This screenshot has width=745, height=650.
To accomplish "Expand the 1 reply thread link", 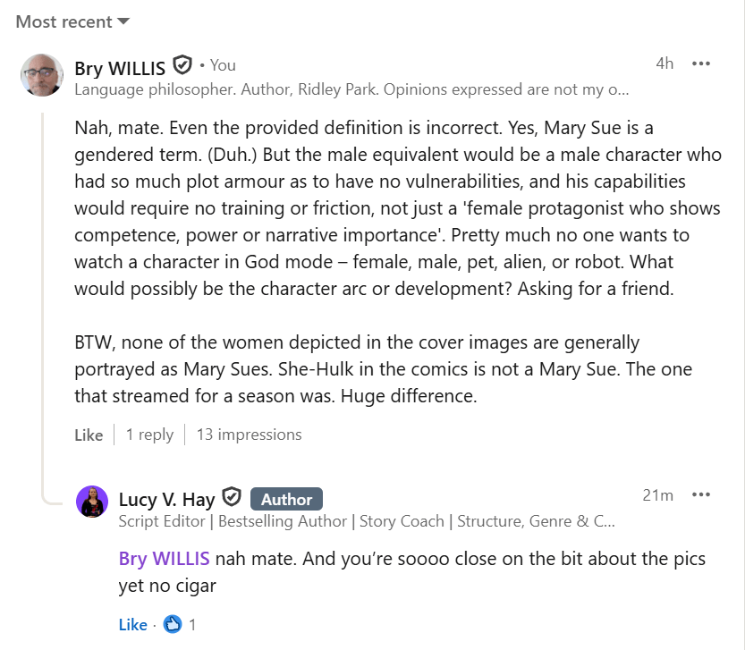I will pos(149,435).
